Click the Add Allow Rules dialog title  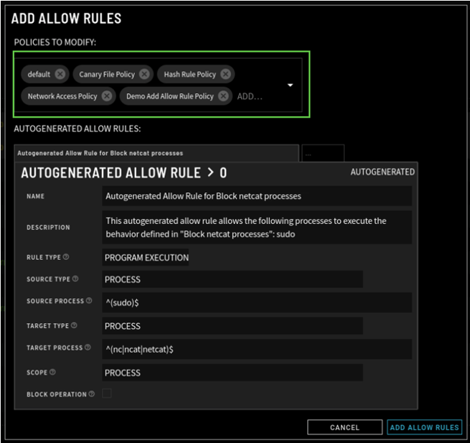coord(66,19)
